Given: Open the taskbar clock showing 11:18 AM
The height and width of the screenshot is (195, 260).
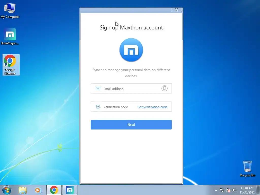Looking at the screenshot, I should (x=247, y=190).
